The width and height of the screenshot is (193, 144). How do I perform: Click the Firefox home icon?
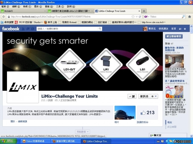190,17
